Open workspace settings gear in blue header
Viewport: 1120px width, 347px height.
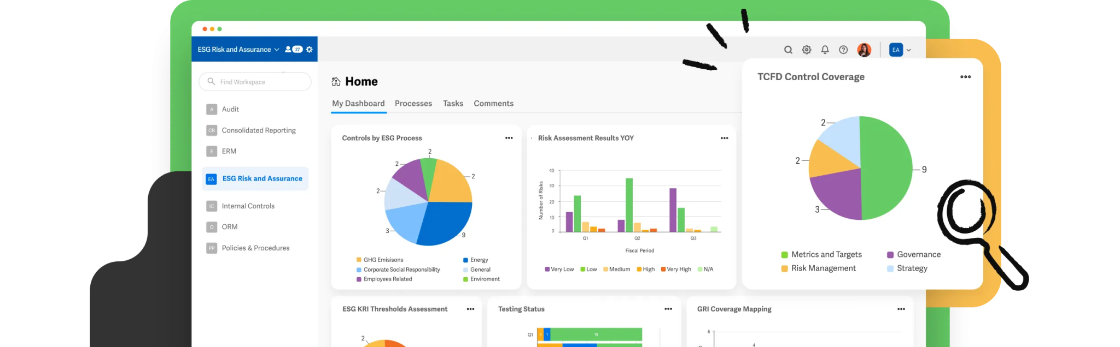pyautogui.click(x=310, y=49)
